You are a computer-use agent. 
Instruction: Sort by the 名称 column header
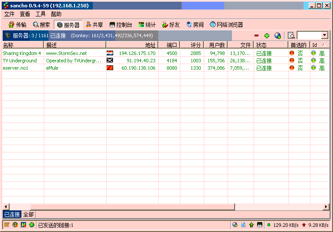click(23, 45)
